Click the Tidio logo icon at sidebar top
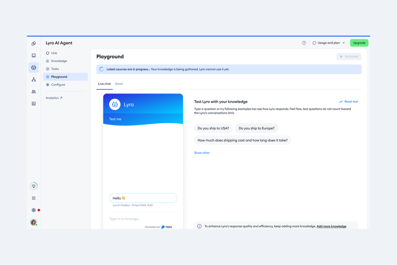The width and height of the screenshot is (397, 265). point(34,43)
